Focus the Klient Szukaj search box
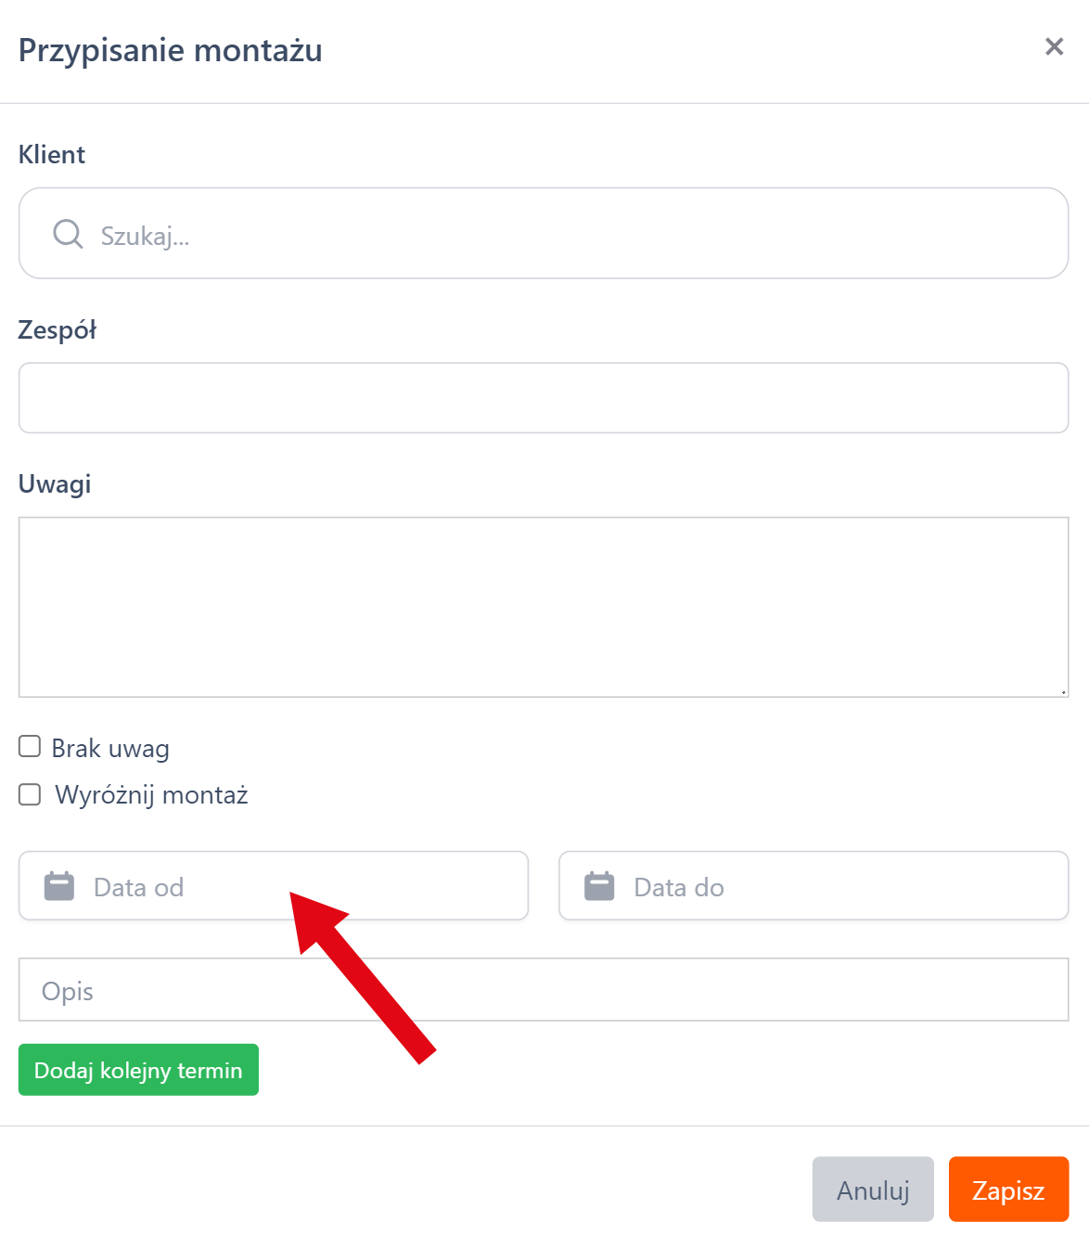The image size is (1089, 1235). point(575,236)
